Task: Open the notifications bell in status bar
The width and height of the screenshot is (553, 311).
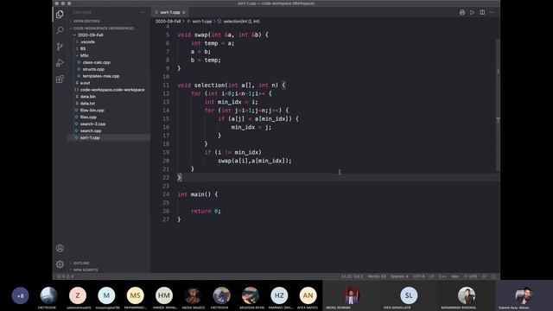Action: click(x=493, y=276)
